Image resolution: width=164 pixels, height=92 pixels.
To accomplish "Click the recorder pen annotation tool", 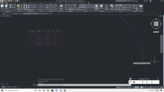I will pos(152,82).
